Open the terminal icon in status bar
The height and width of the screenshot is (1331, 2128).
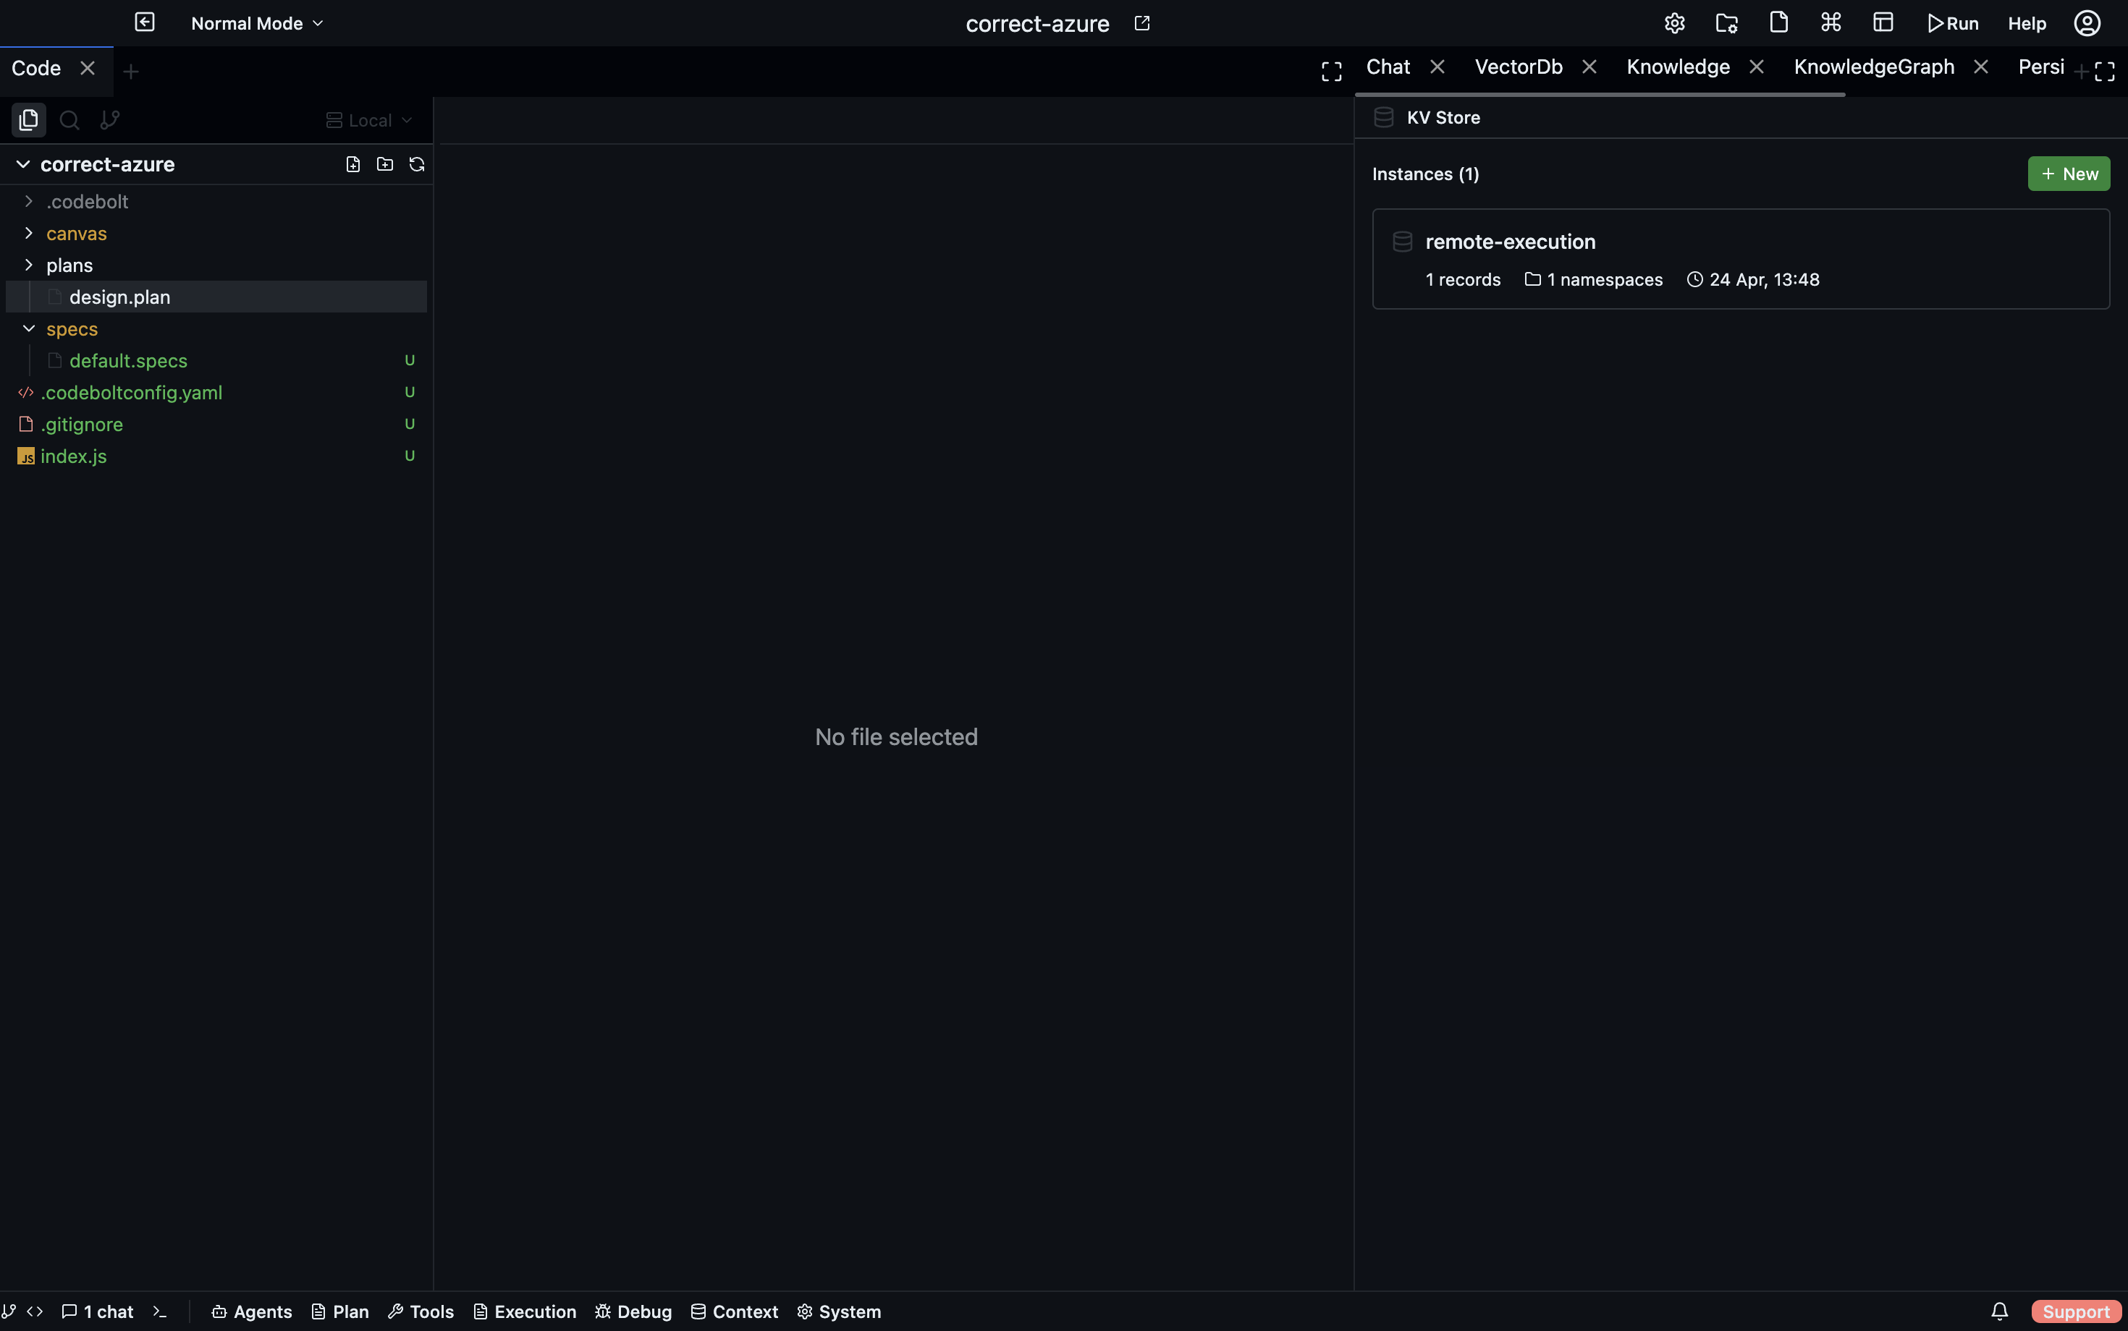(159, 1311)
